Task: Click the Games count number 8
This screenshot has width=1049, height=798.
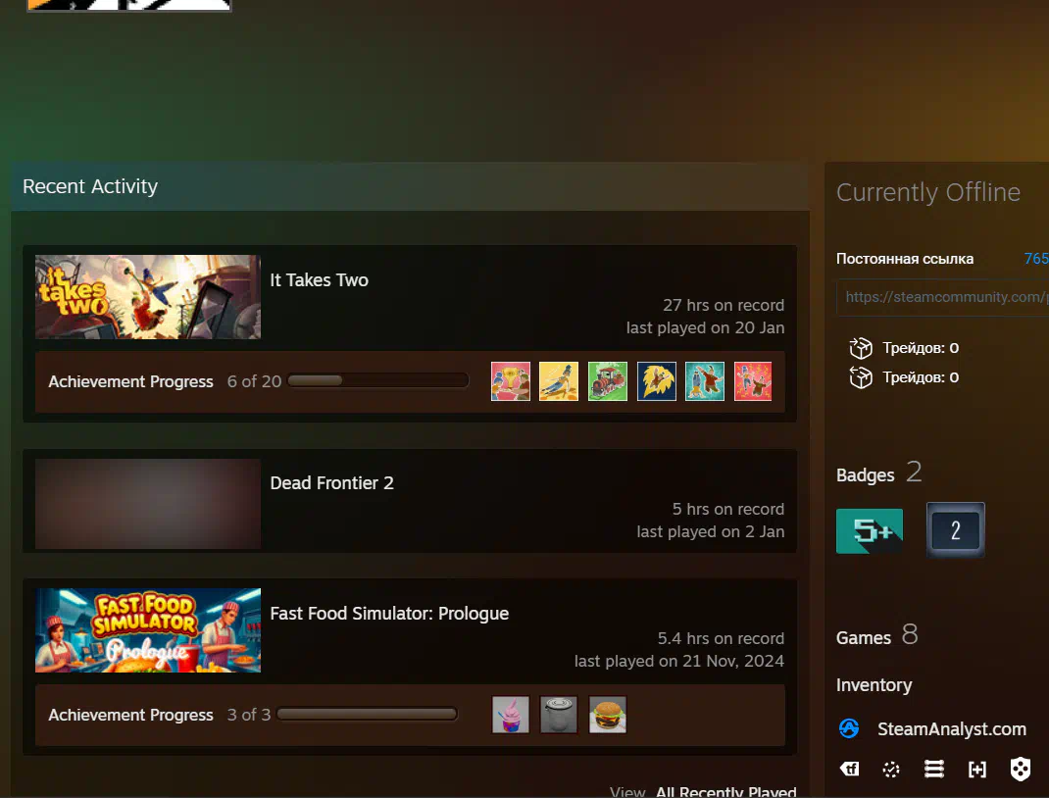Action: click(x=910, y=634)
